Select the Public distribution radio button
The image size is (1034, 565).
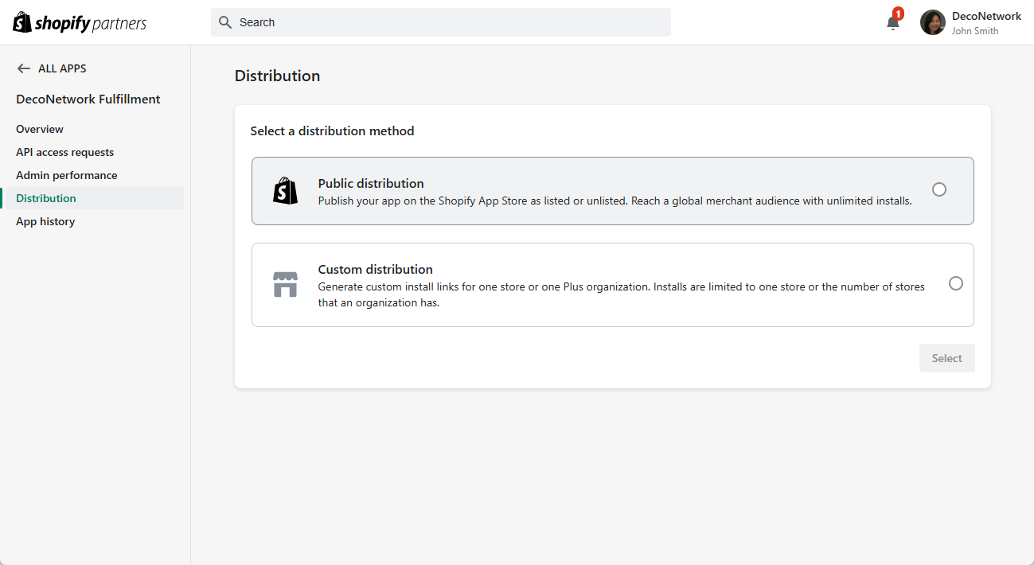pyautogui.click(x=939, y=189)
